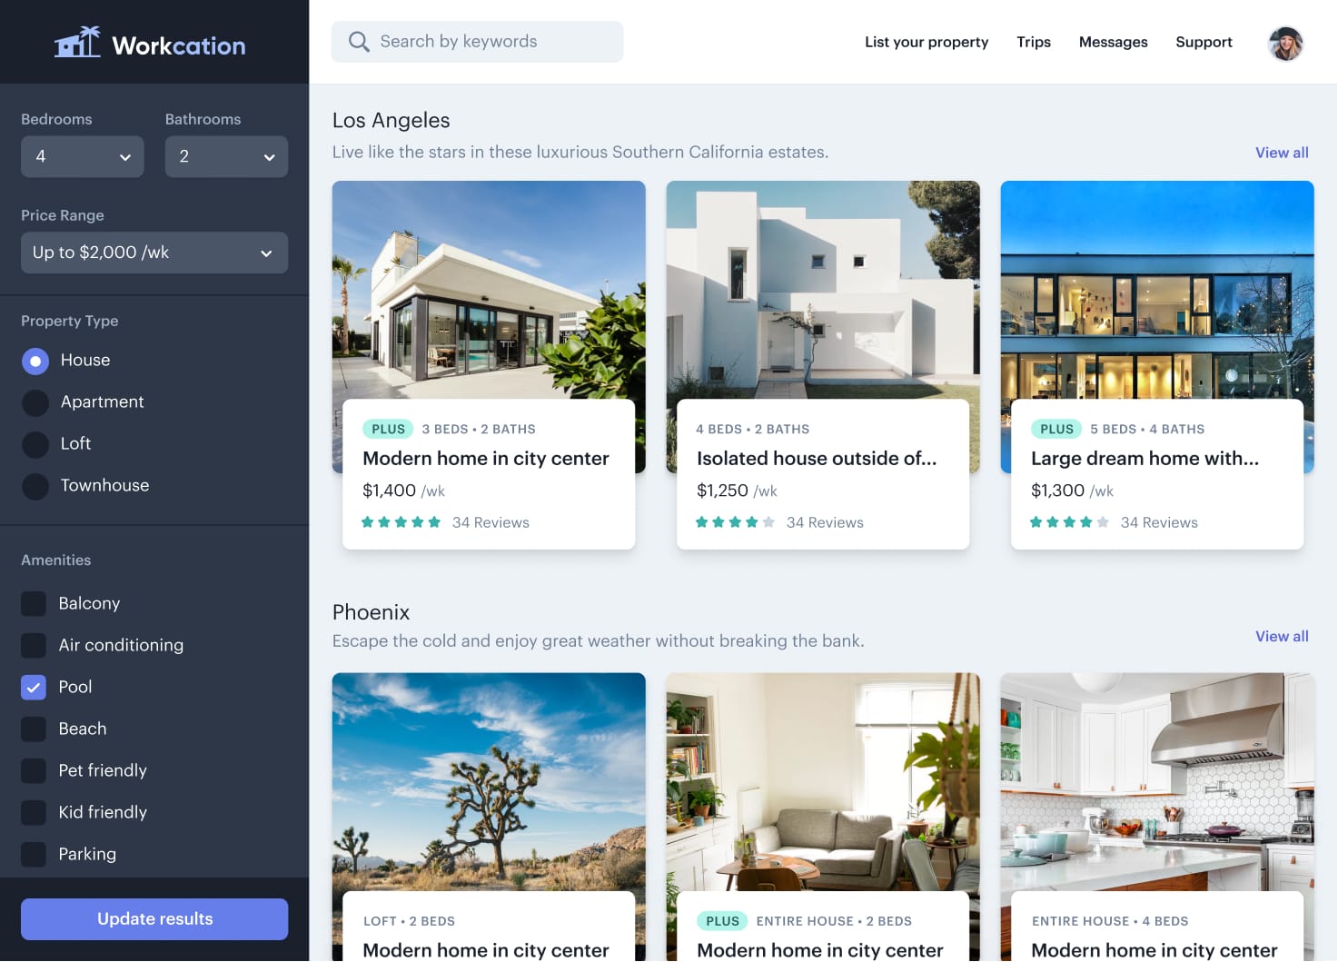Screen dimensions: 1338x962
Task: Enable the Pet friendly filter
Action: click(33, 770)
